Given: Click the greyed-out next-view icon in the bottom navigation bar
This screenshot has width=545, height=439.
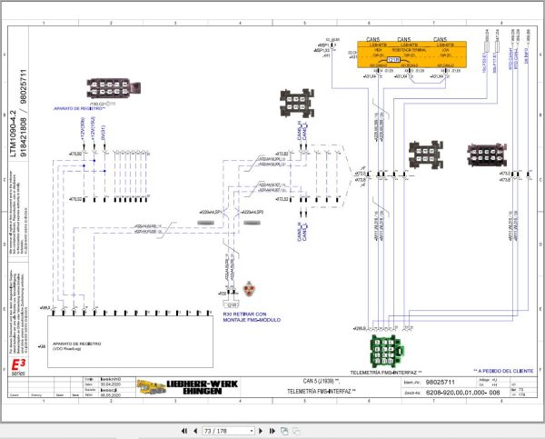Looking at the screenshot, I should [296, 431].
